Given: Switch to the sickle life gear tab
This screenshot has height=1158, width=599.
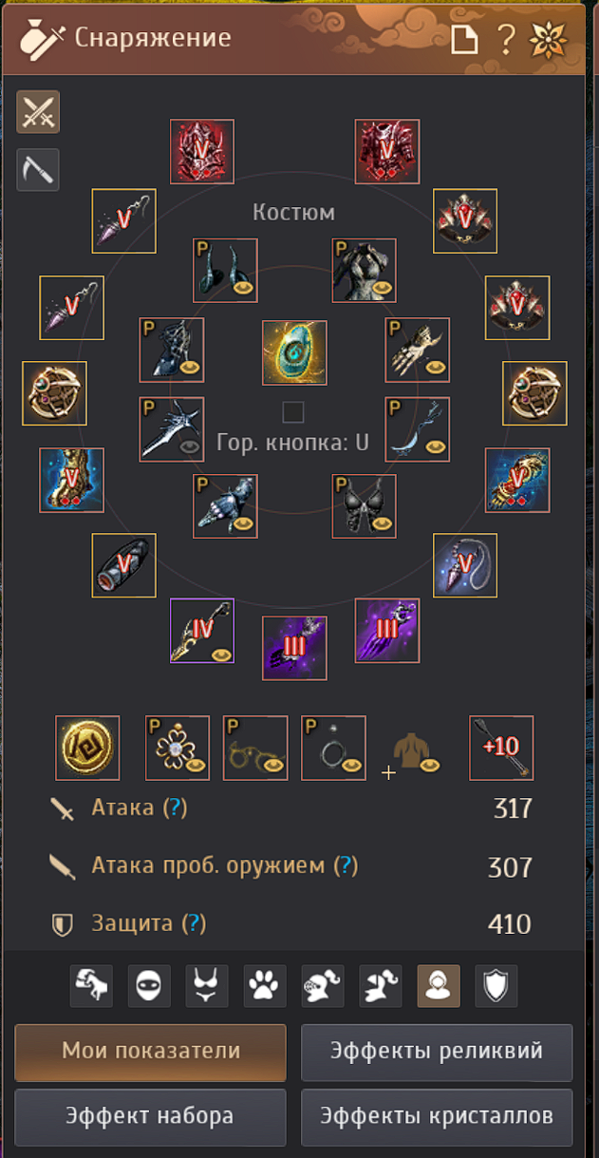Looking at the screenshot, I should click(37, 170).
